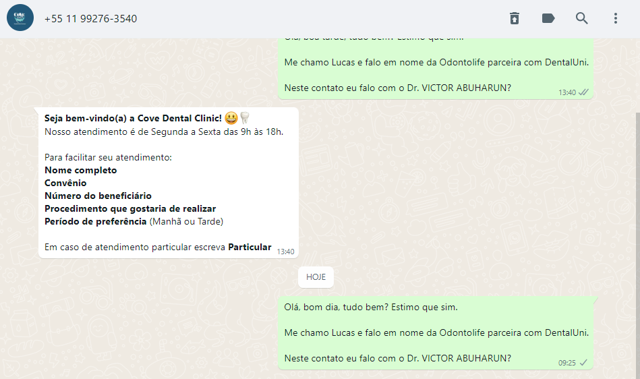Click the tooth emoji in welcome message
The width and height of the screenshot is (640, 379).
coord(244,118)
